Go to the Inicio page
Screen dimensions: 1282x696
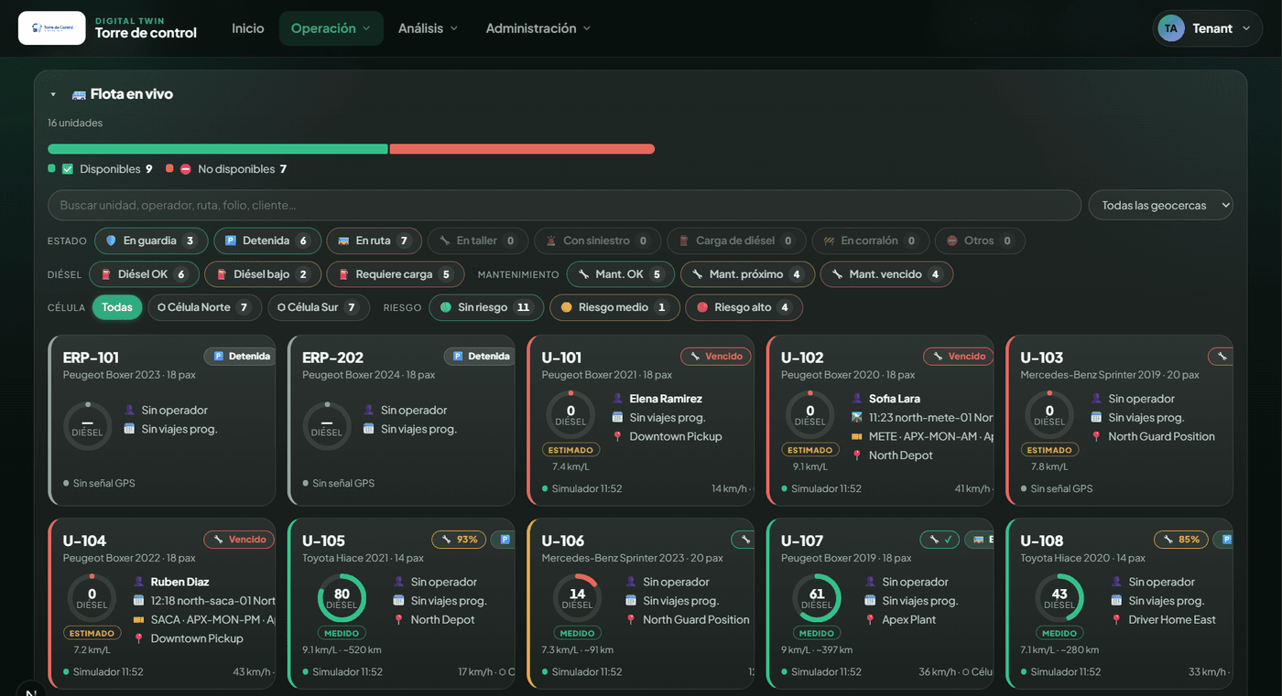[x=248, y=28]
